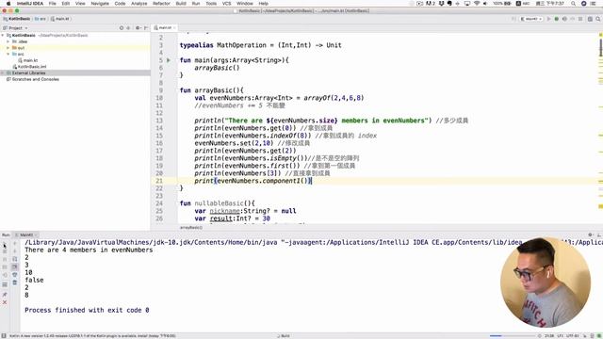The height and width of the screenshot is (339, 603).
Task: Open the Build menu
Action: coord(181,4)
